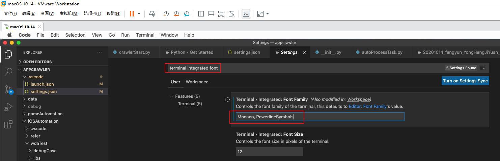
Task: Click VMware pause virtual machine button
Action: point(132,14)
